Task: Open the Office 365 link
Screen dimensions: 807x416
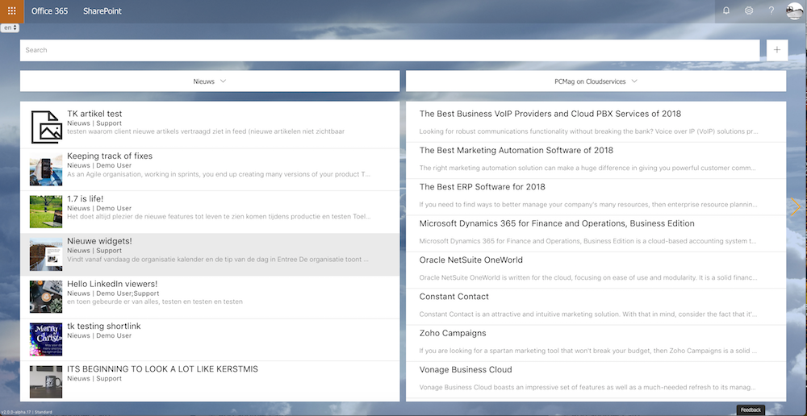Action: tap(49, 10)
